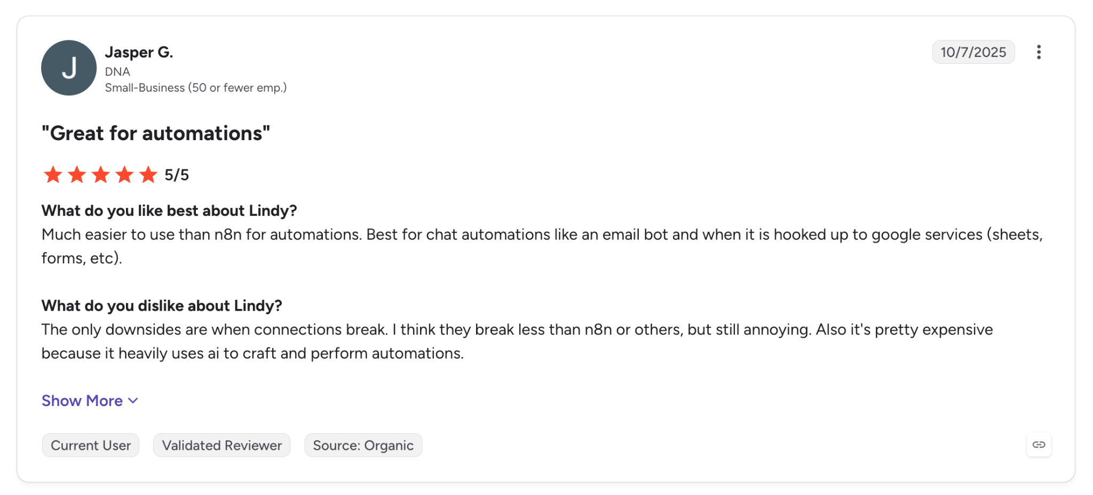Click the 10/7/2025 date badge
The image size is (1093, 495).
point(973,52)
